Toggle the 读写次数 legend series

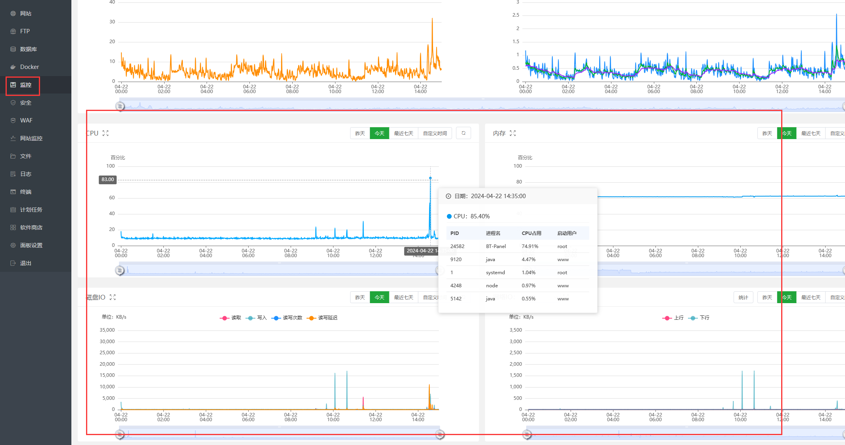tap(287, 318)
